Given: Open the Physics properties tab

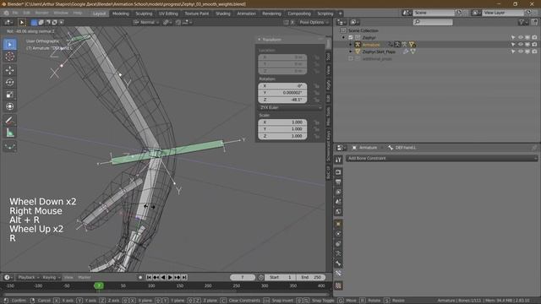Looking at the screenshot, I should point(338,234).
